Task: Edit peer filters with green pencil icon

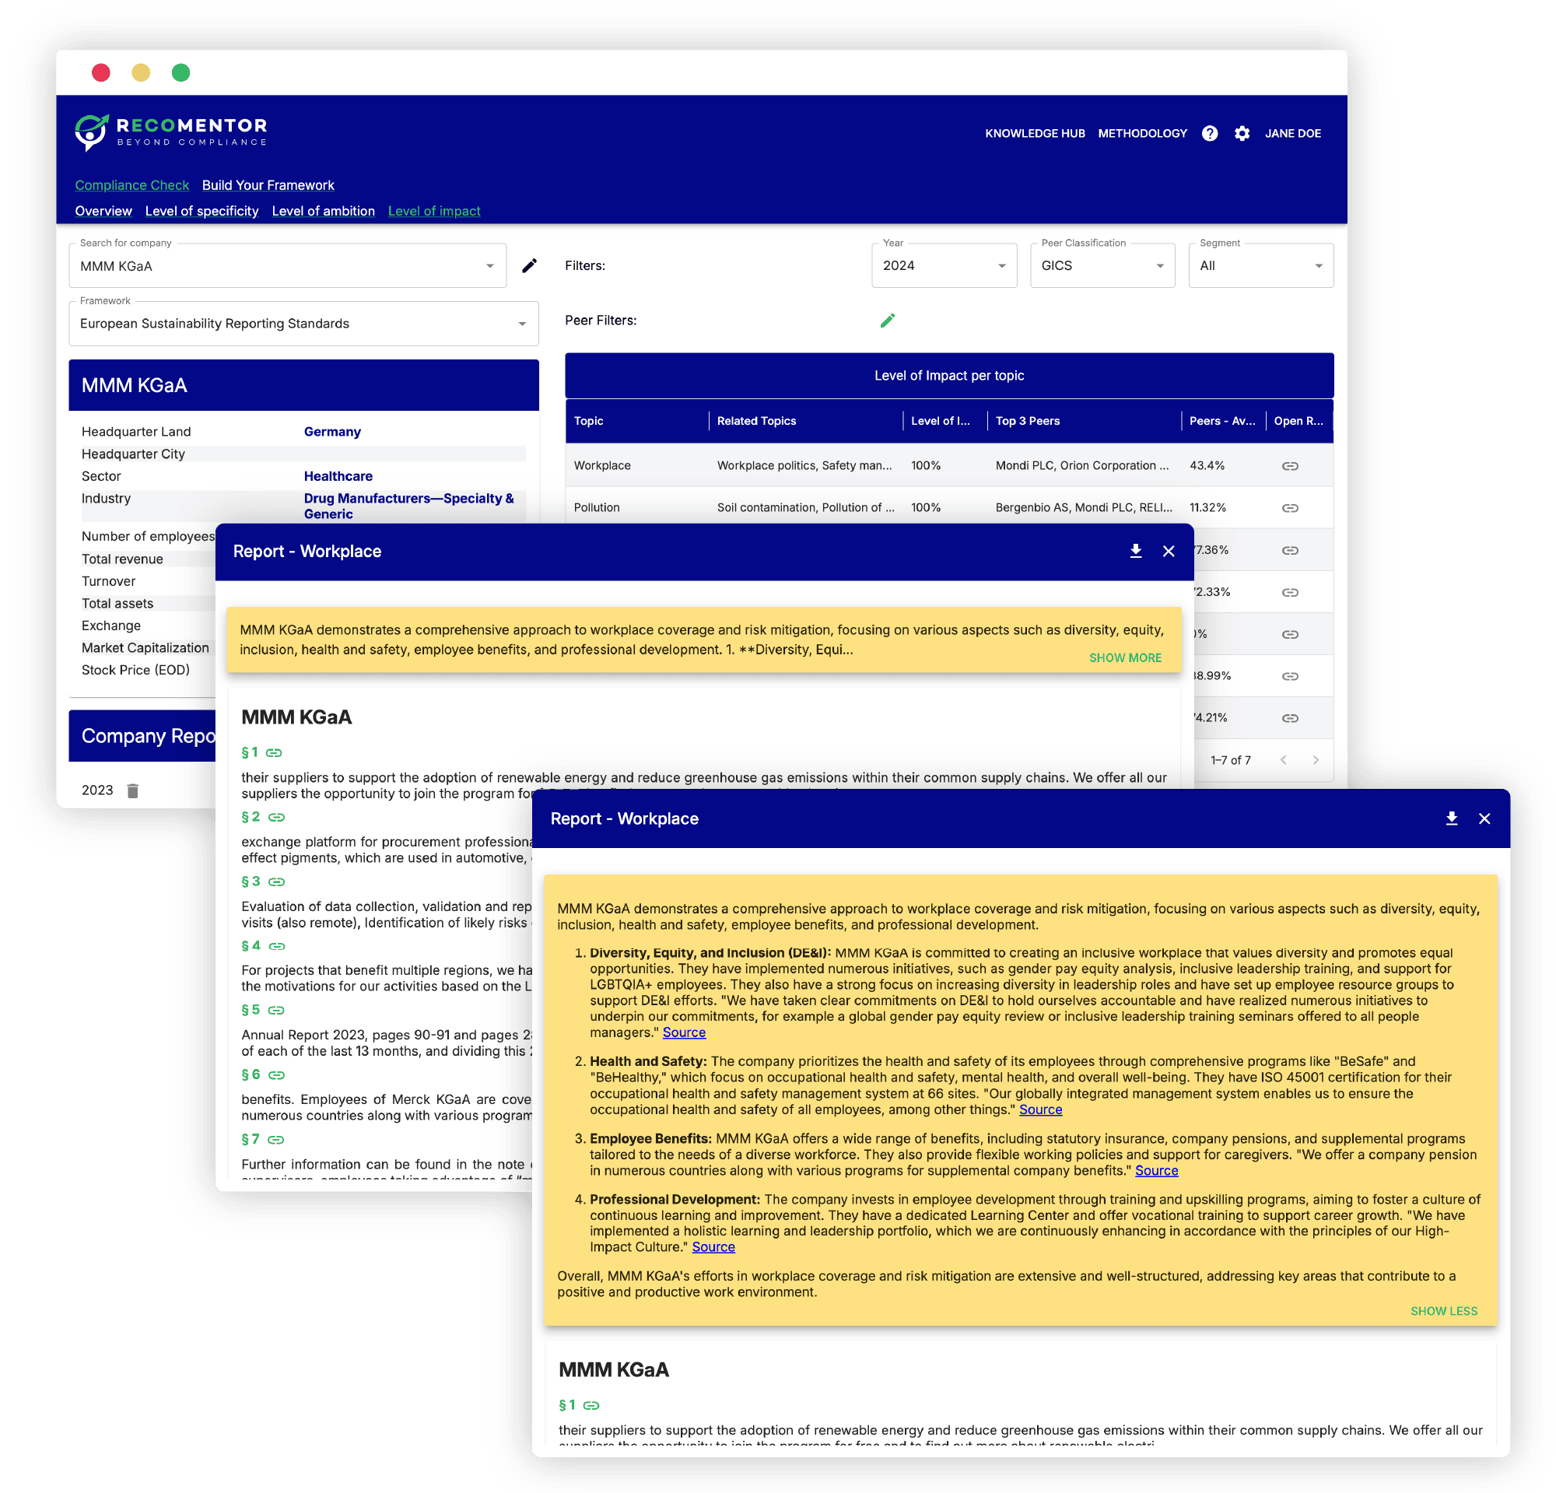Action: click(x=888, y=320)
